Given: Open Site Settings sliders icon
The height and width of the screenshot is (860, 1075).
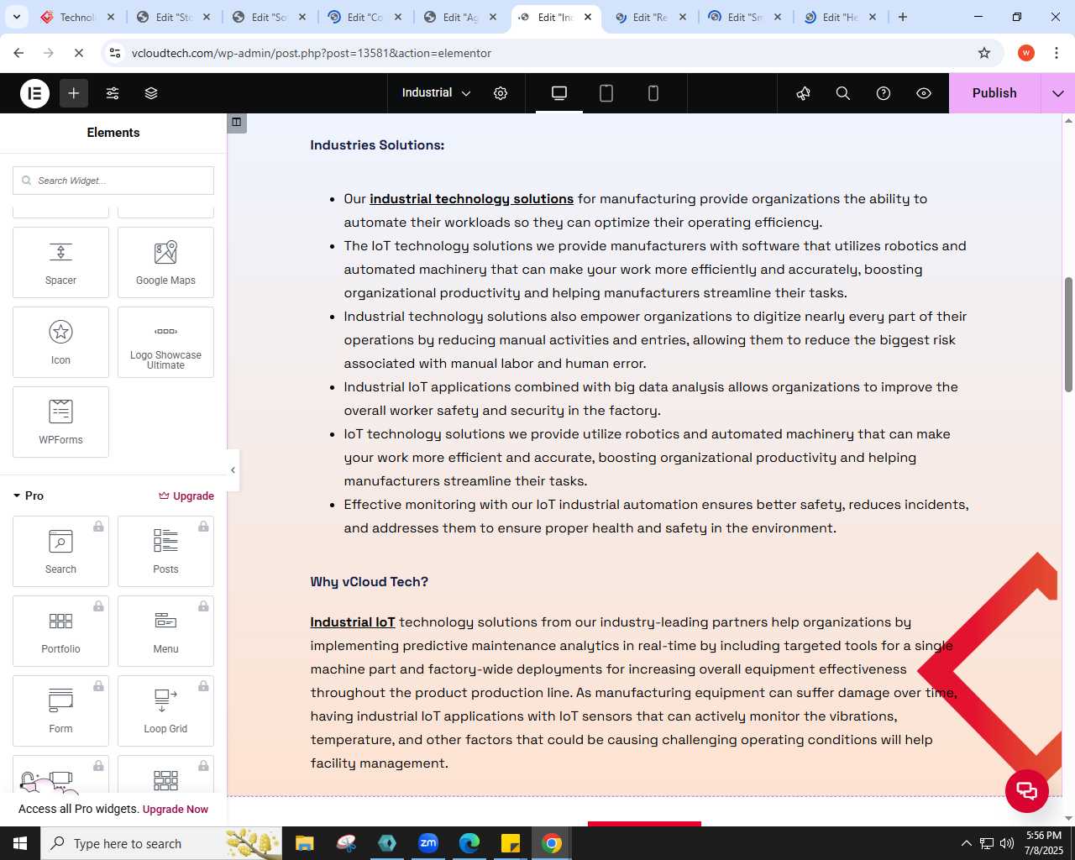Looking at the screenshot, I should pos(113,93).
